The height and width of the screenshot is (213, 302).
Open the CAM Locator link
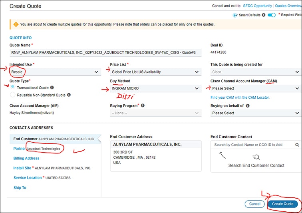[x=240, y=98]
